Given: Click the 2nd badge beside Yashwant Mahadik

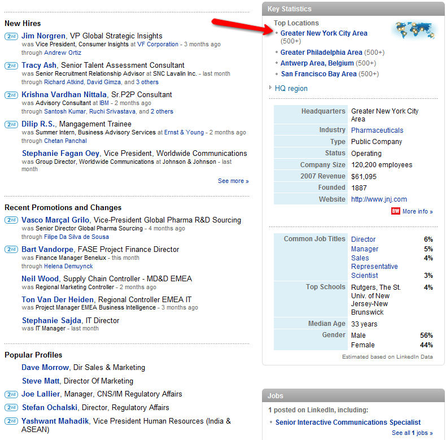Looking at the screenshot, I should tap(11, 421).
